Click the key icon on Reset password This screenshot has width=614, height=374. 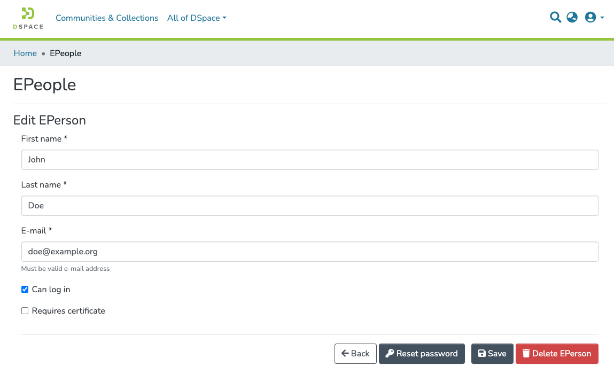pyautogui.click(x=391, y=353)
